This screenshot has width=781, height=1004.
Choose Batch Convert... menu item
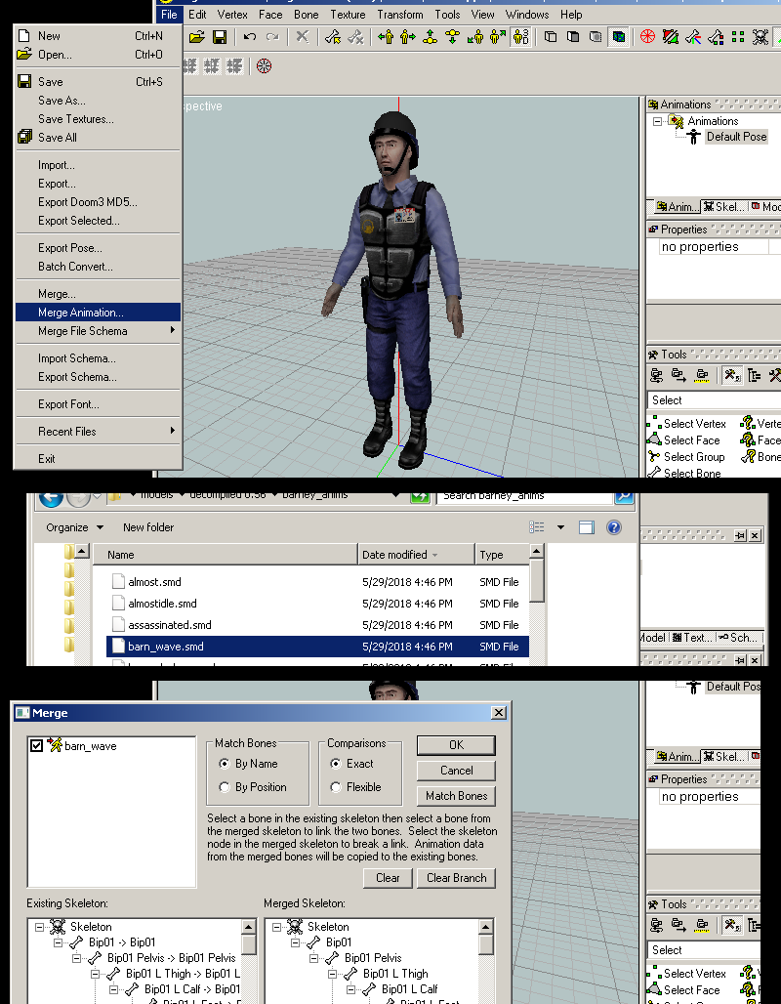(x=98, y=267)
